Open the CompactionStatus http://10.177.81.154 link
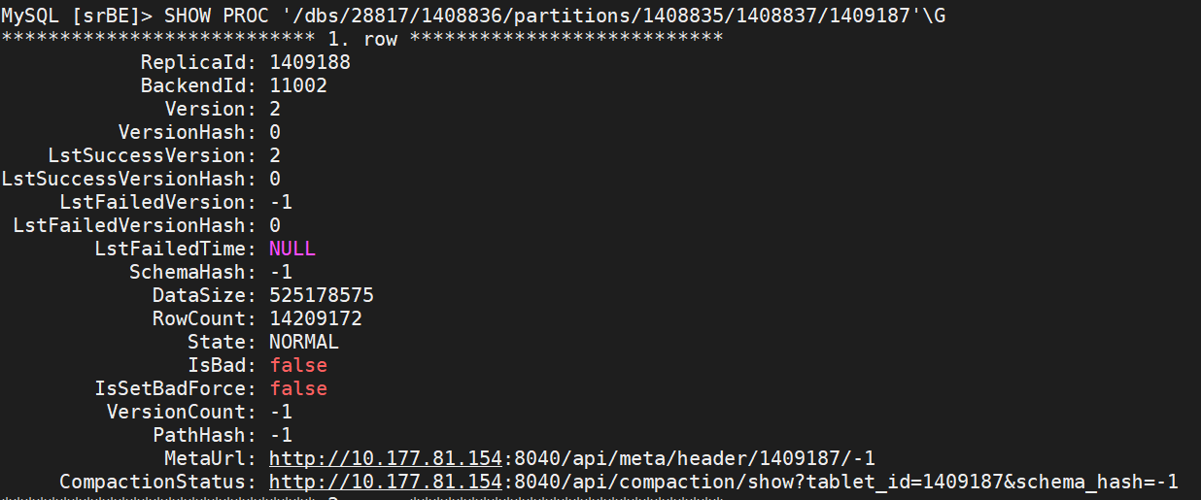The width and height of the screenshot is (1201, 500). 386,482
